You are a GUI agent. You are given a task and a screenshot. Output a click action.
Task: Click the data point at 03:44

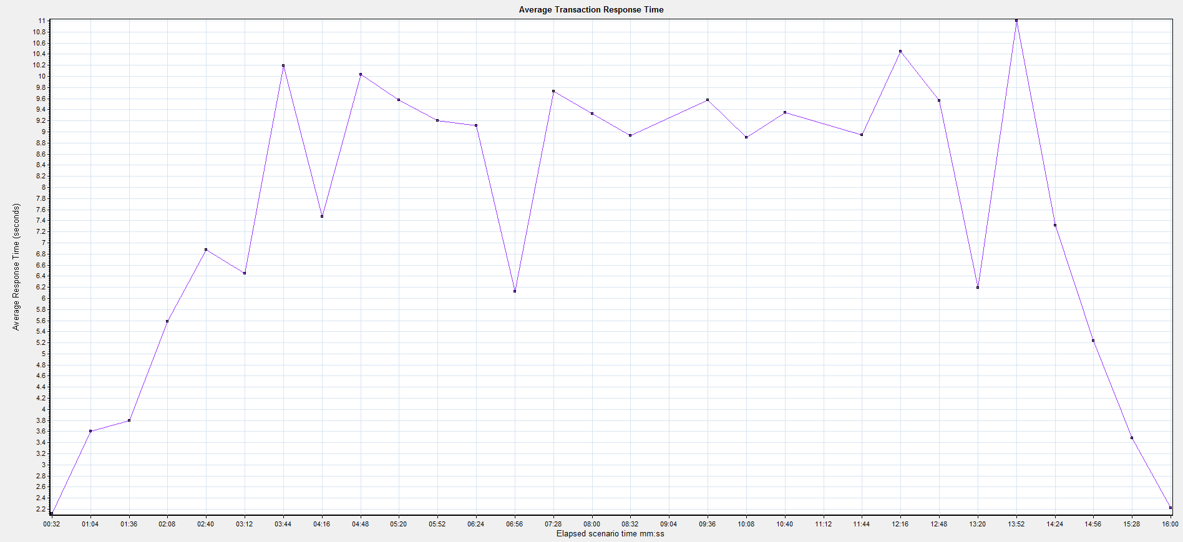click(x=283, y=65)
